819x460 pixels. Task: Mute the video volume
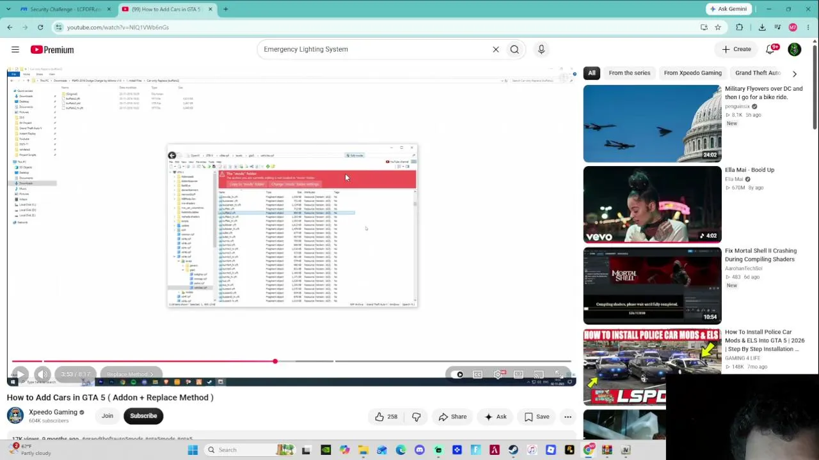[x=42, y=374]
